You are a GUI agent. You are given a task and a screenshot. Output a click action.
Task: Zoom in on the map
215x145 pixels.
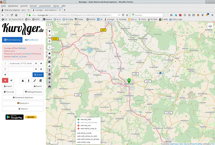(x=50, y=31)
